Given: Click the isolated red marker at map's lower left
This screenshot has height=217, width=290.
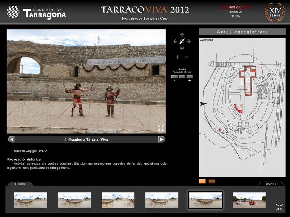Looking at the screenshot, I should (219, 130).
